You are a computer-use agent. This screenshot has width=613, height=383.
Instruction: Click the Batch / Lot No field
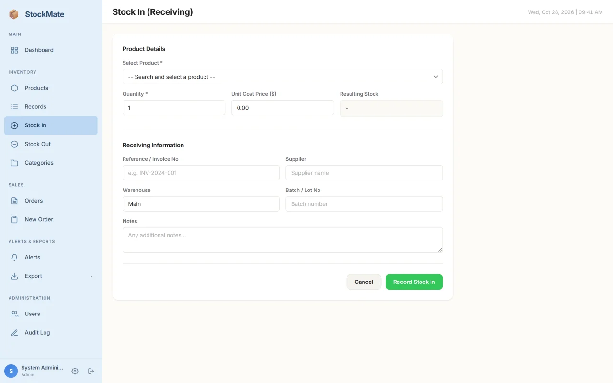(364, 204)
